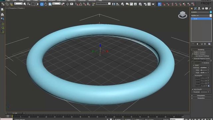Click the ViewCube in the viewport
The image size is (213, 120).
183,15
